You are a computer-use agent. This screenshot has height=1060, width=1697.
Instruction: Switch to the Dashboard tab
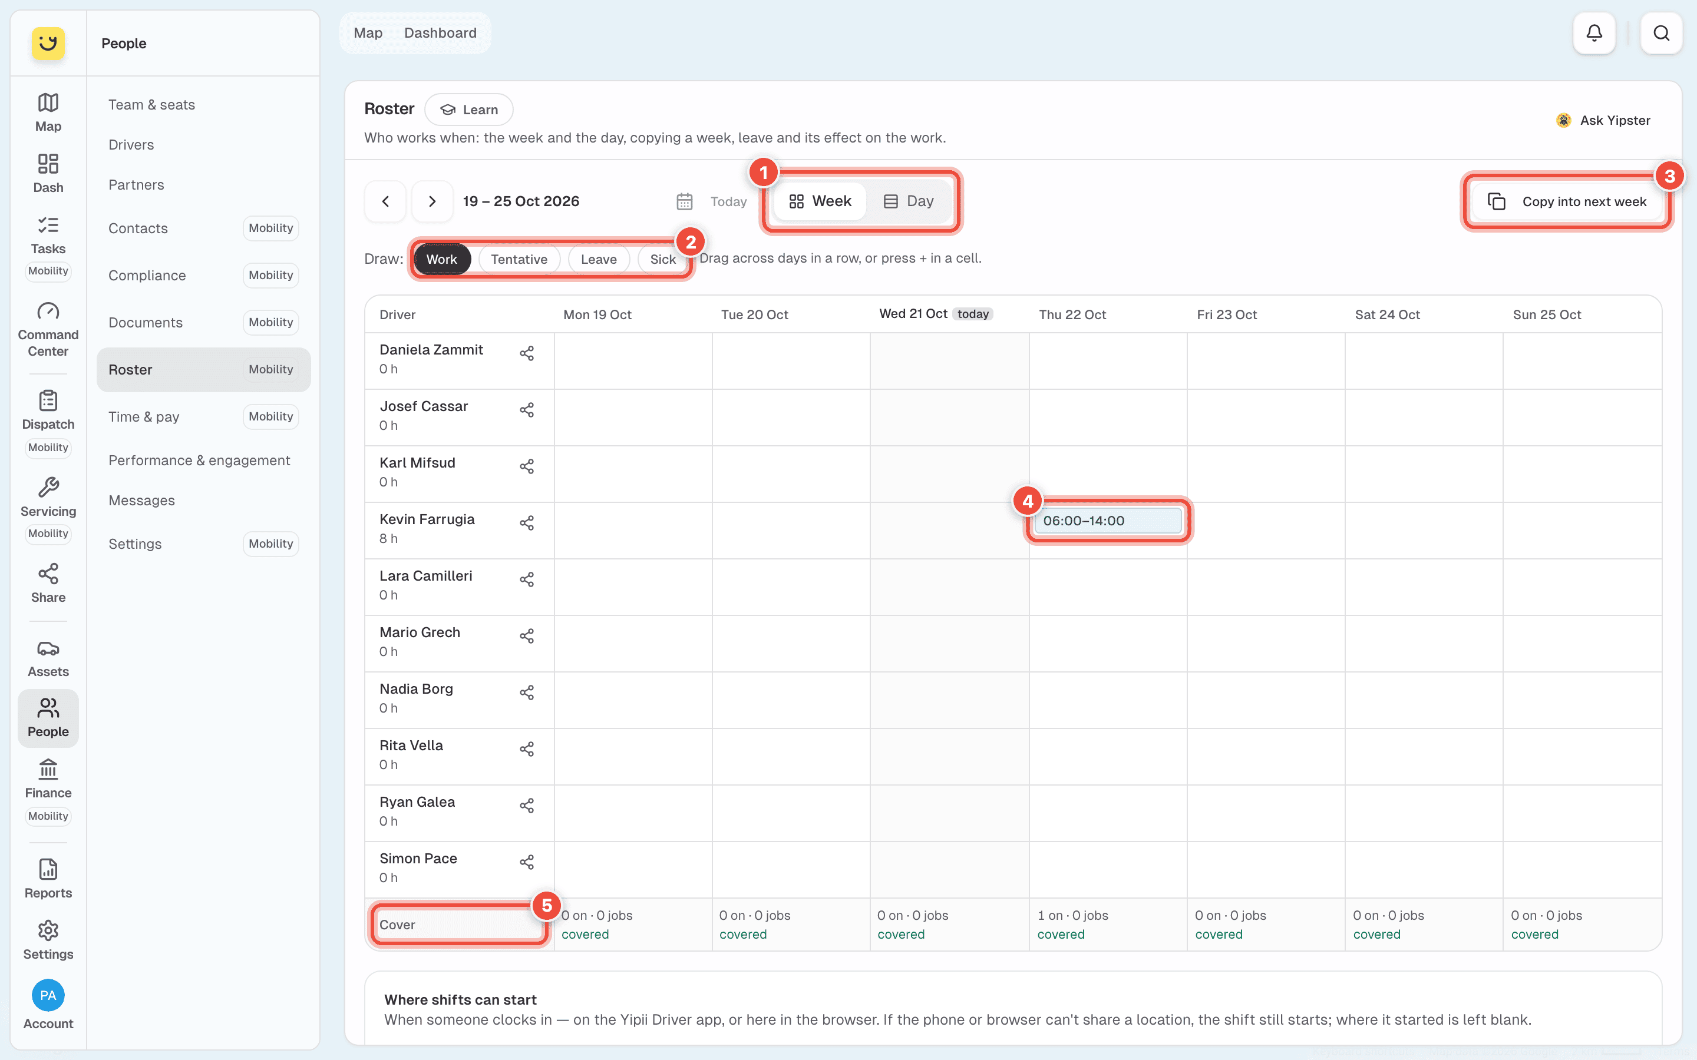click(x=440, y=33)
